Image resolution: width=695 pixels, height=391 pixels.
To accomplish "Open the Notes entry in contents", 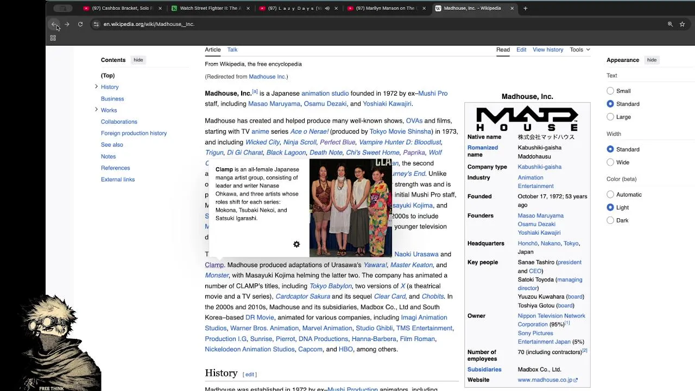I will (x=108, y=156).
